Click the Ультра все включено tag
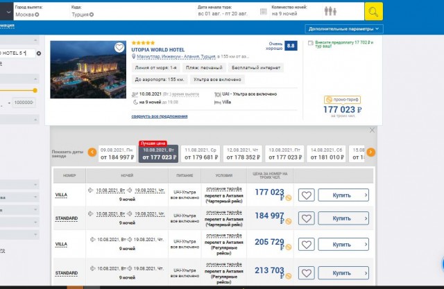 point(217,80)
